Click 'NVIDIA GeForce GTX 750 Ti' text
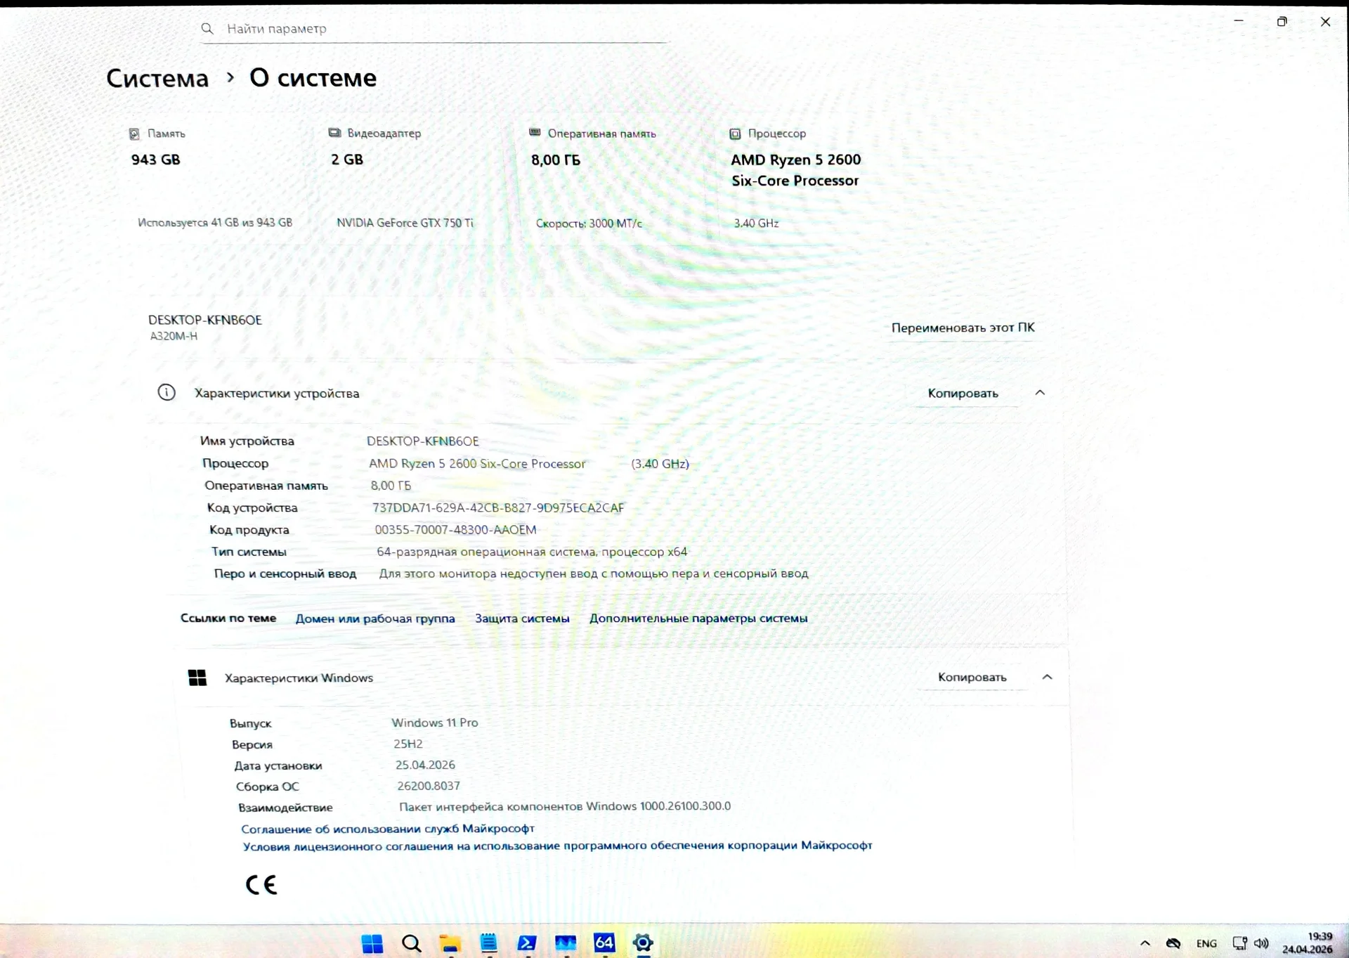1349x958 pixels. pyautogui.click(x=405, y=223)
